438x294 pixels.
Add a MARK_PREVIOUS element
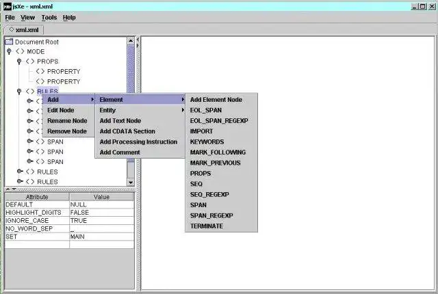point(221,163)
